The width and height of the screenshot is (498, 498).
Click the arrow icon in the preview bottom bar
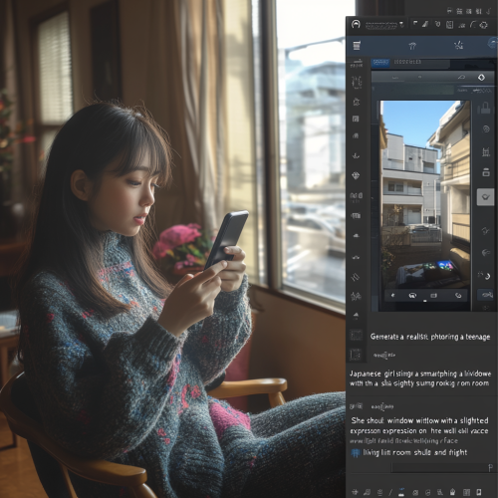(393, 295)
